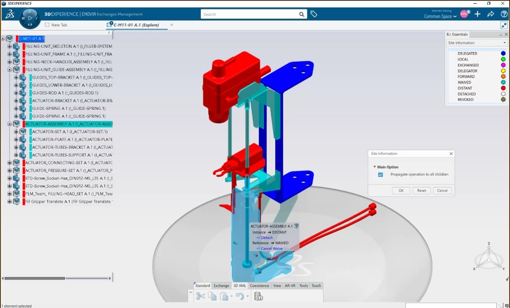Switch to the Coexistence tab
Image resolution: width=510 pixels, height=308 pixels.
(259, 286)
